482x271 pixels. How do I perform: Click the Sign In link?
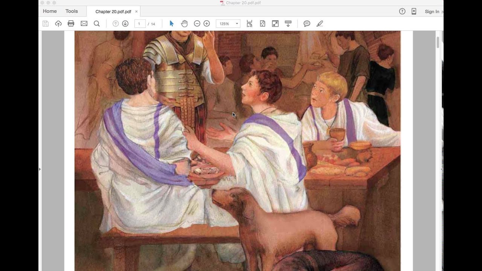[x=432, y=12]
